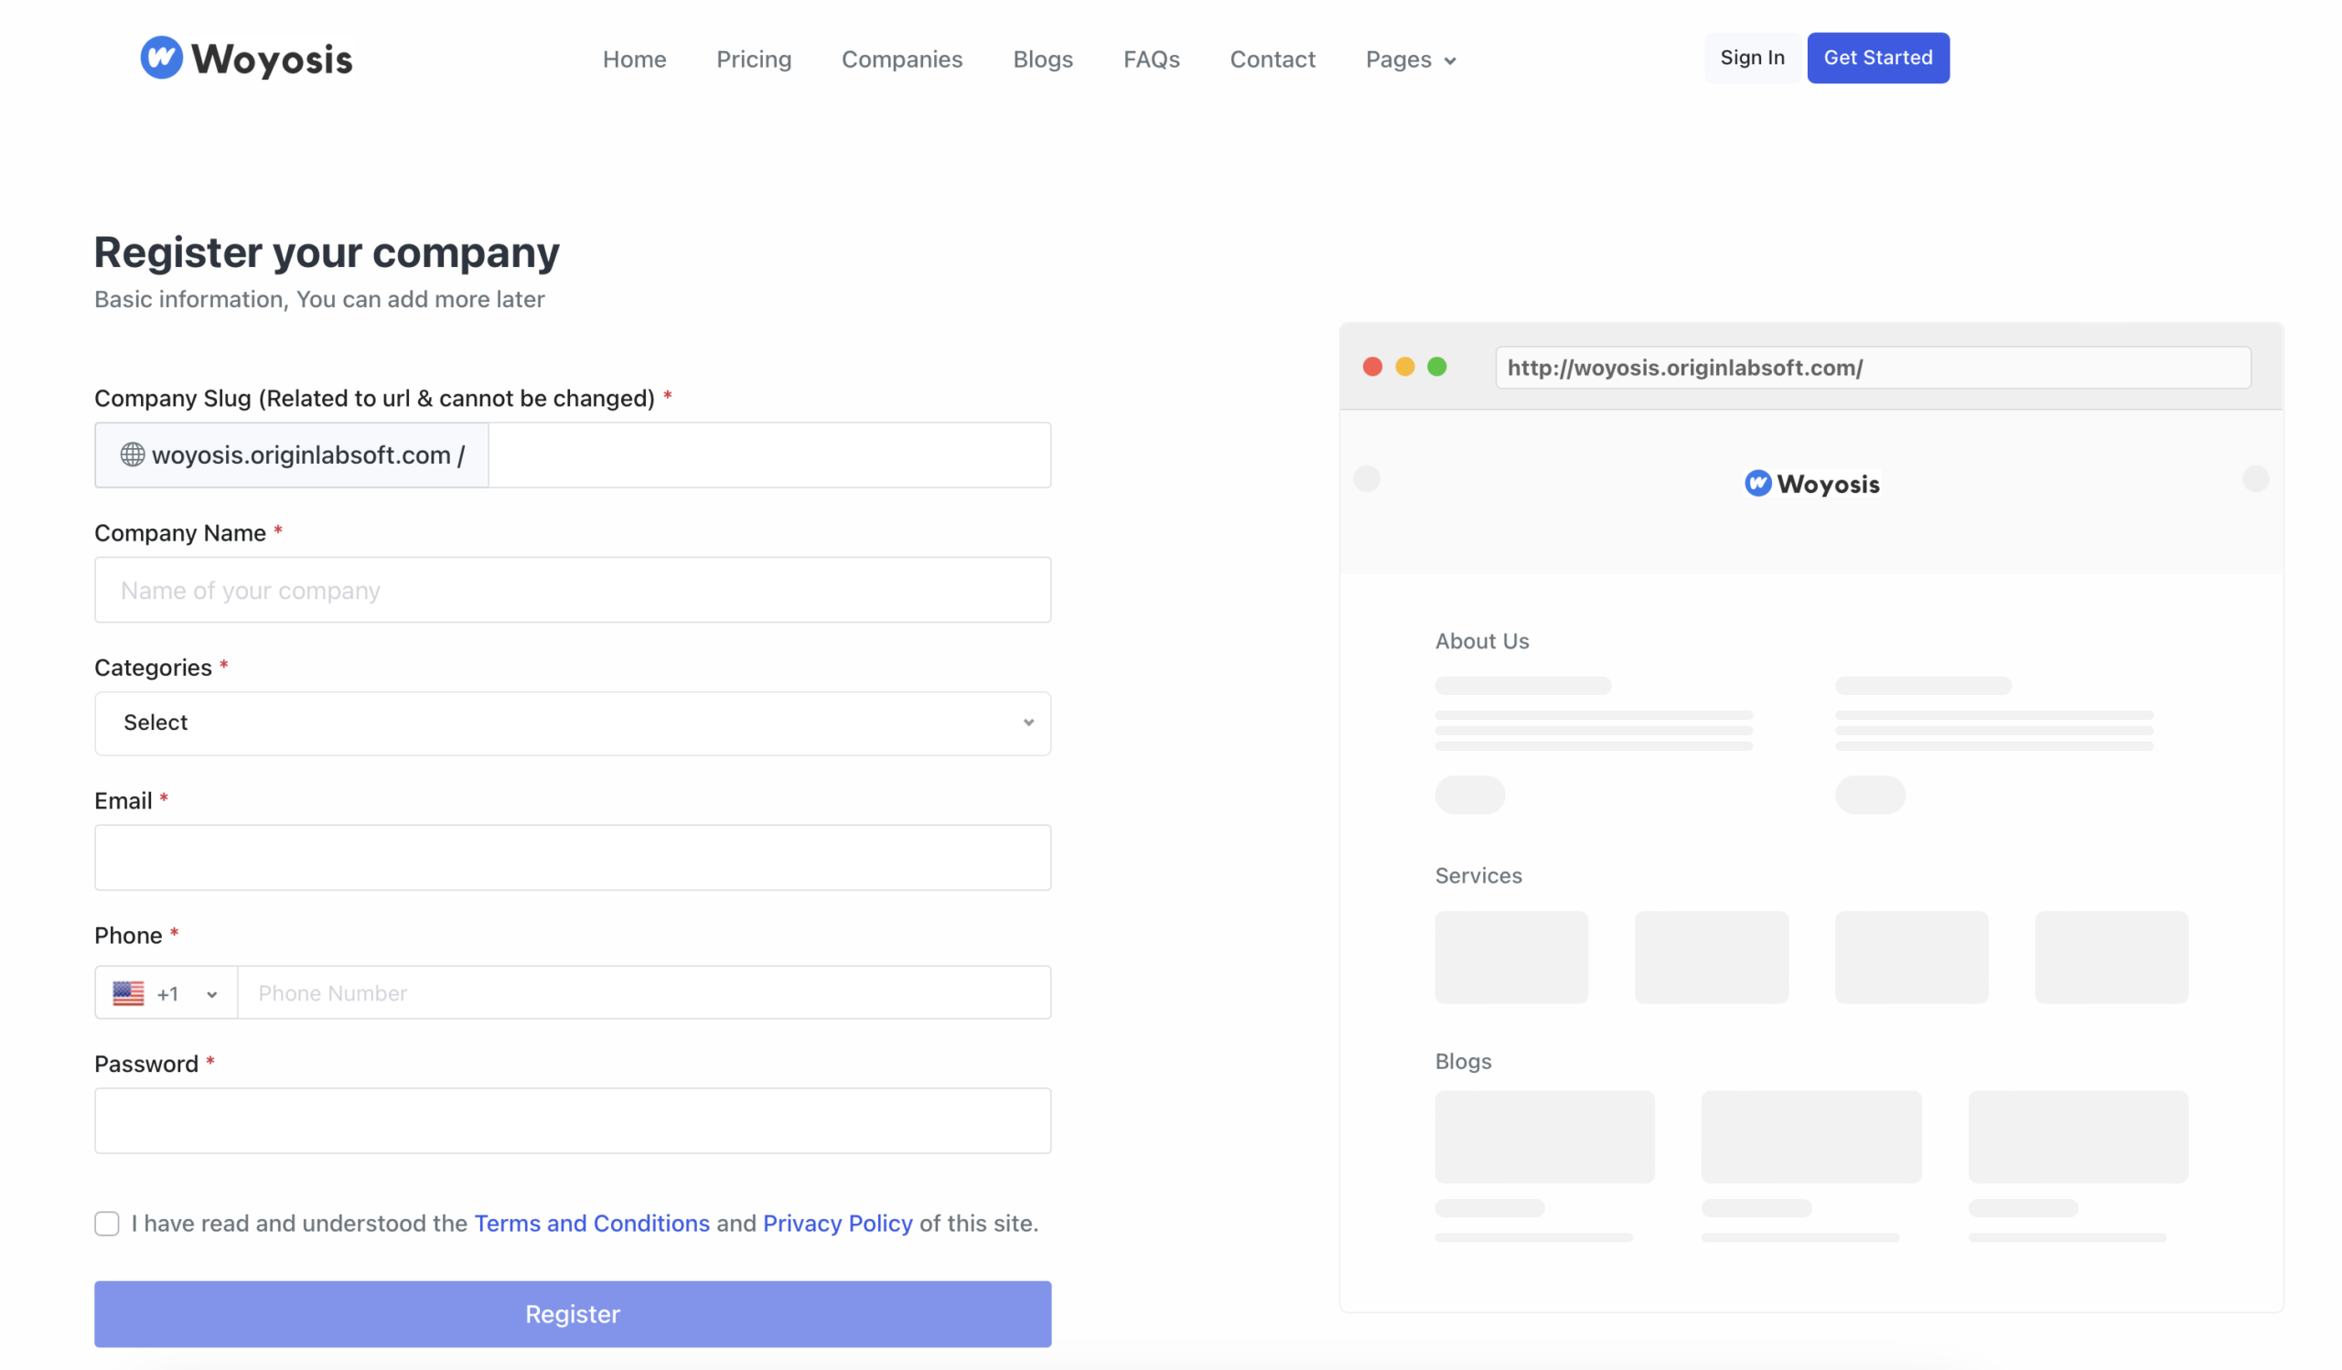Open the Companies nav item
This screenshot has height=1370, width=2342.
[901, 59]
